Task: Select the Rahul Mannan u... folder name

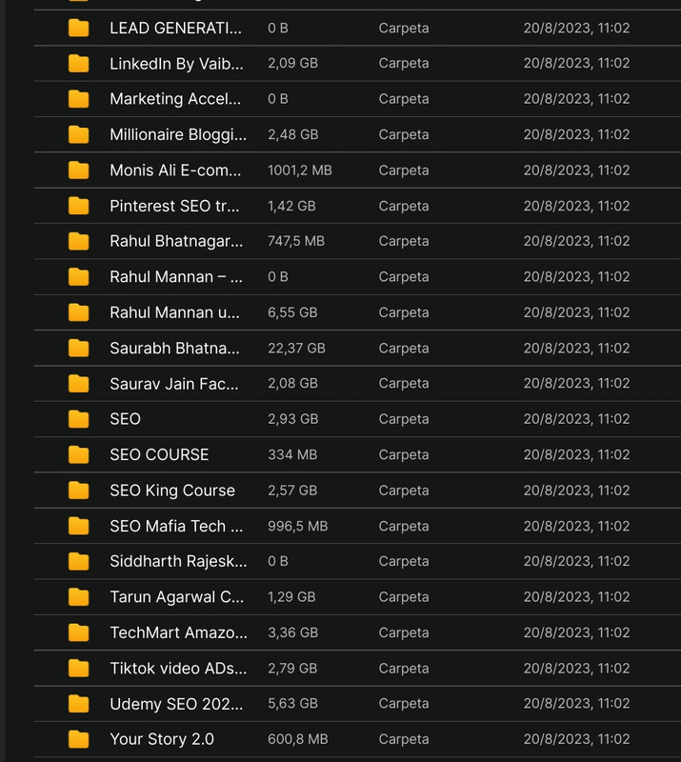Action: tap(174, 312)
